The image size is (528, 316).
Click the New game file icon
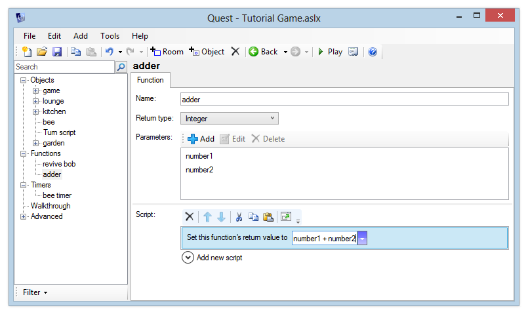point(27,52)
